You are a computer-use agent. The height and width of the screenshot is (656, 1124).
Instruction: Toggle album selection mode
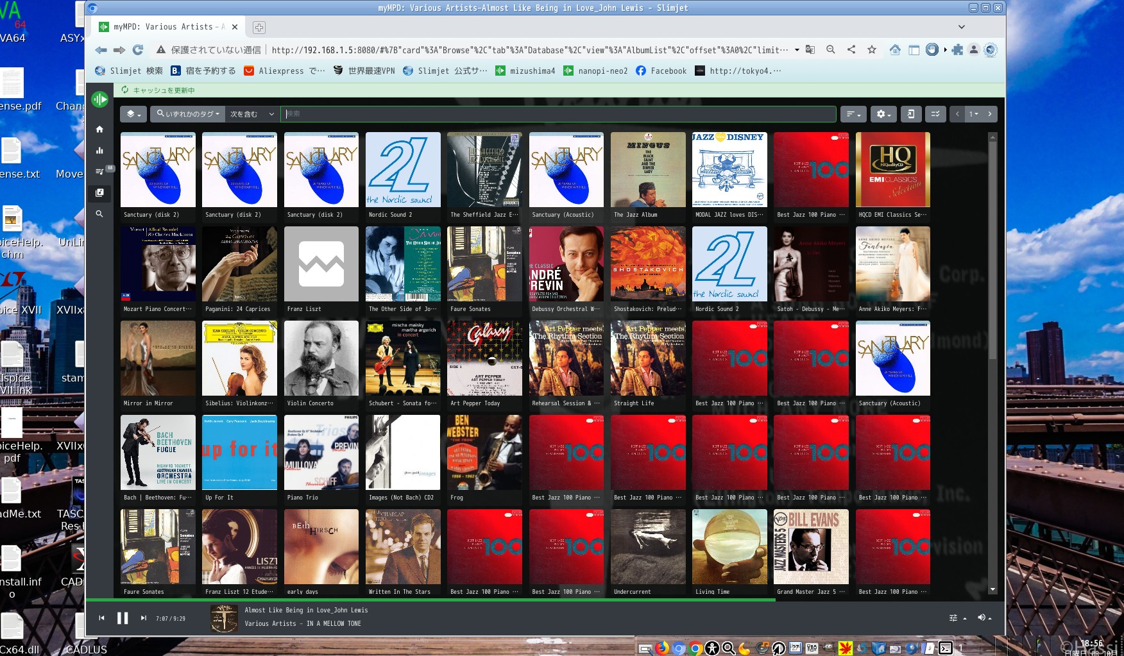935,114
